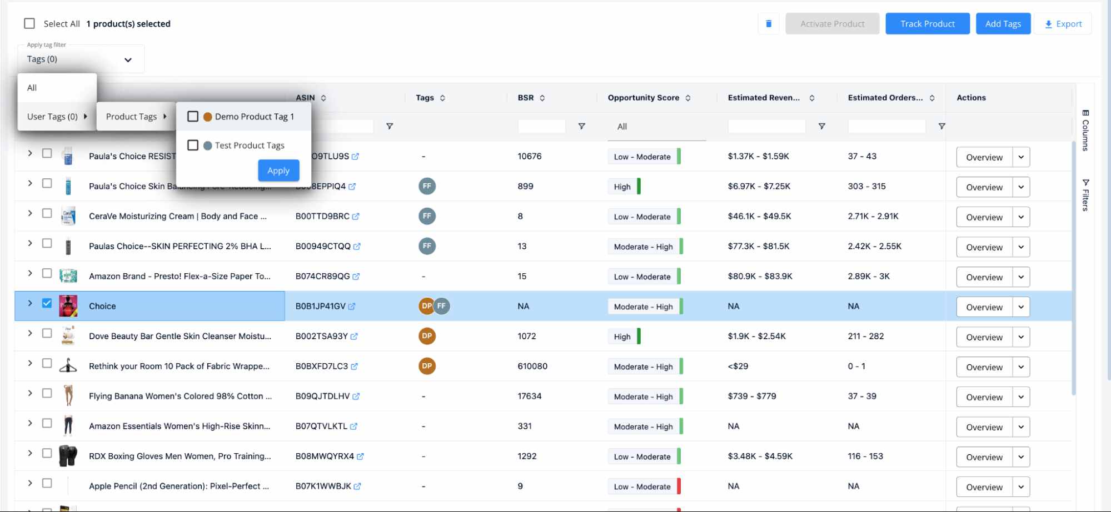Open Overview dropdown arrow for Flying Banana row
Screen dimensions: 1111x512
(1021, 397)
